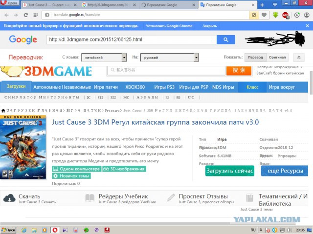Open the Игра вокруг nav item
Image resolution: width=313 pixels, height=234 pixels.
click(282, 87)
